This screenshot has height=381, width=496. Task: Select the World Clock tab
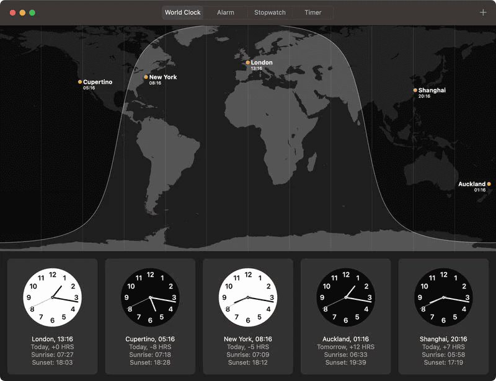pyautogui.click(x=183, y=12)
